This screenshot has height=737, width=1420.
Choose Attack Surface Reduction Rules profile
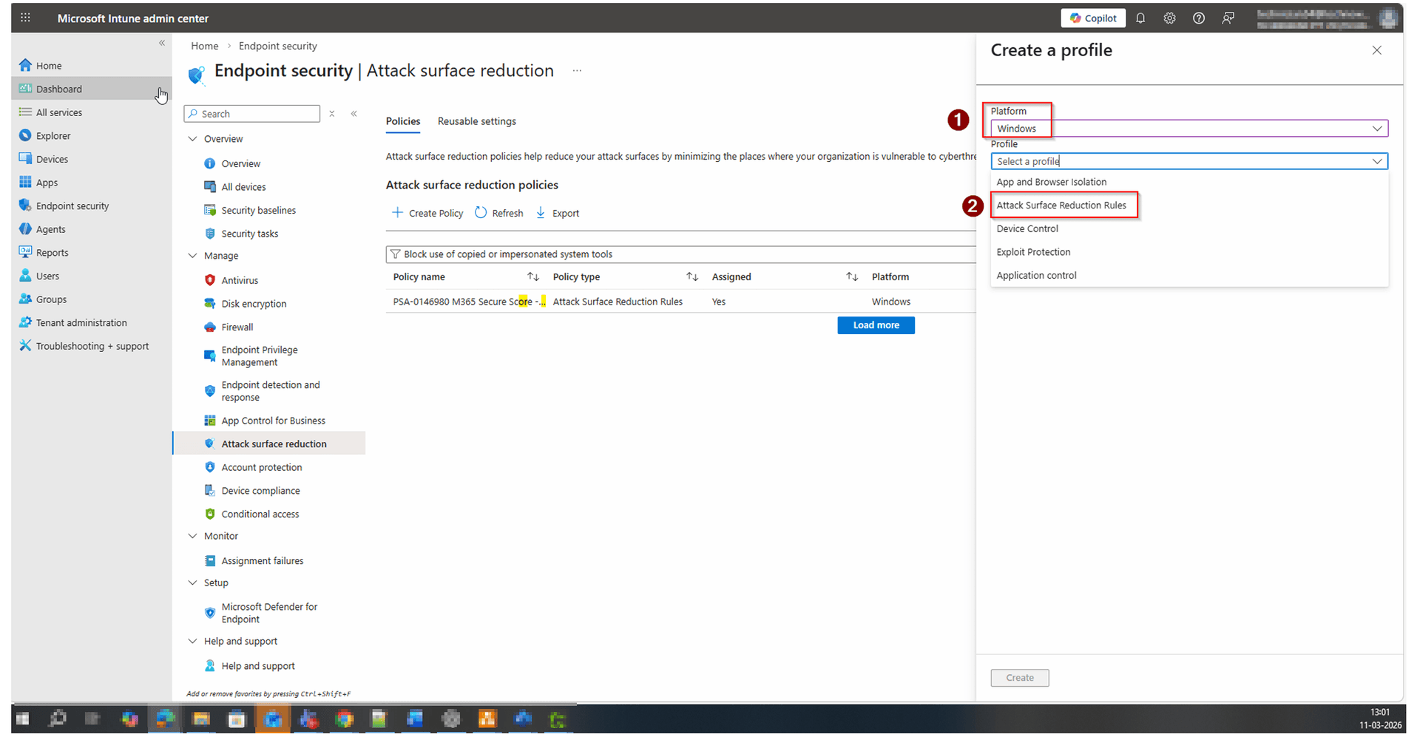pos(1061,206)
